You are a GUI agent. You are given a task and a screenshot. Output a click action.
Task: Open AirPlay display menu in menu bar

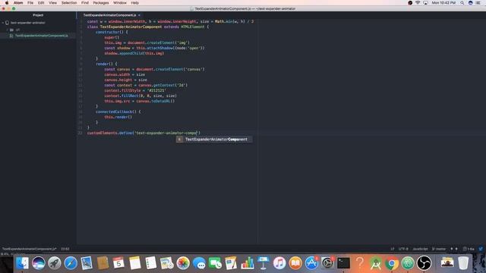(x=425, y=3)
